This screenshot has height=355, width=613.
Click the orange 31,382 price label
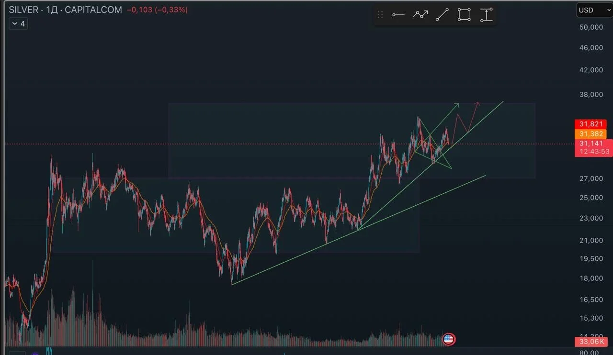(x=590, y=134)
